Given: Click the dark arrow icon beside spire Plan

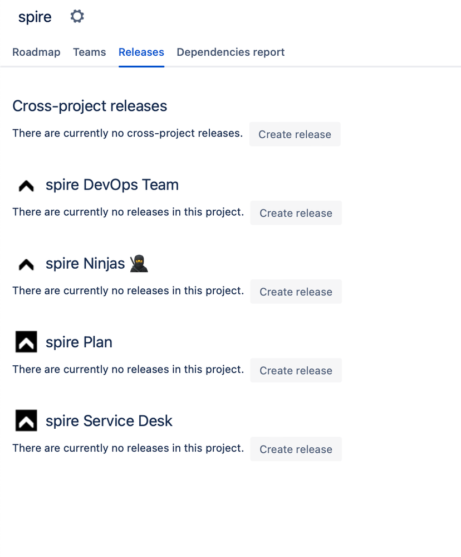Looking at the screenshot, I should [x=26, y=342].
